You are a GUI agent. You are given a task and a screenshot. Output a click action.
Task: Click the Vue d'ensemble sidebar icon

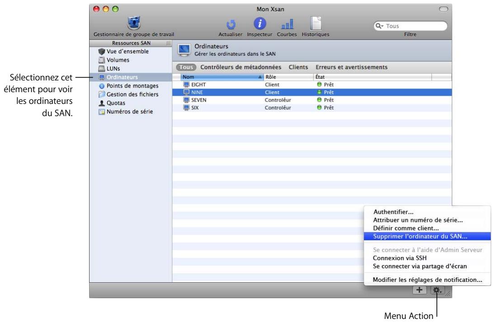101,51
